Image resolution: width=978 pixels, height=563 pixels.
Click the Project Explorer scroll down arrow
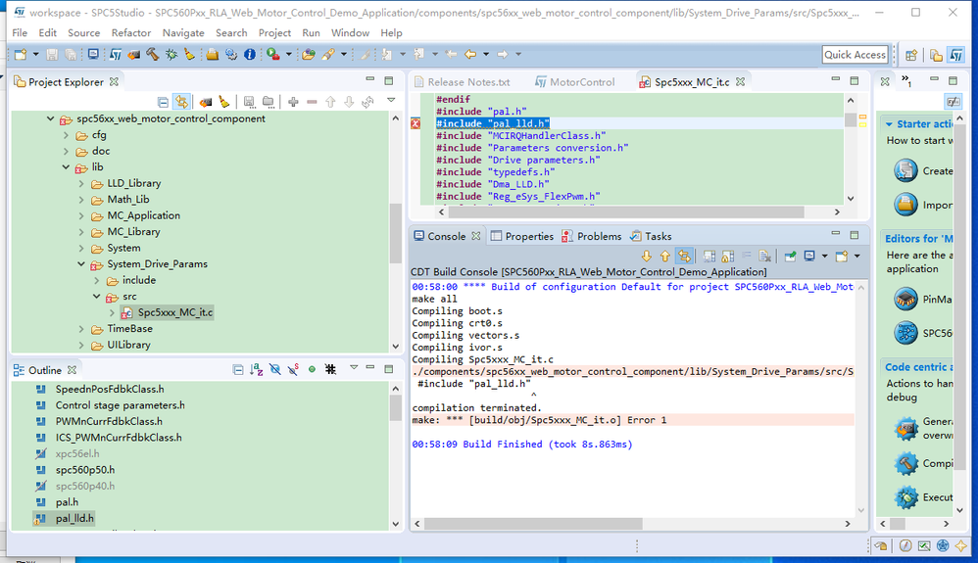point(396,346)
